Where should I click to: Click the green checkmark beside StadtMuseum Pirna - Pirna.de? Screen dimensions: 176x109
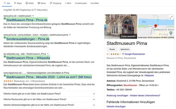click(x=5, y=18)
